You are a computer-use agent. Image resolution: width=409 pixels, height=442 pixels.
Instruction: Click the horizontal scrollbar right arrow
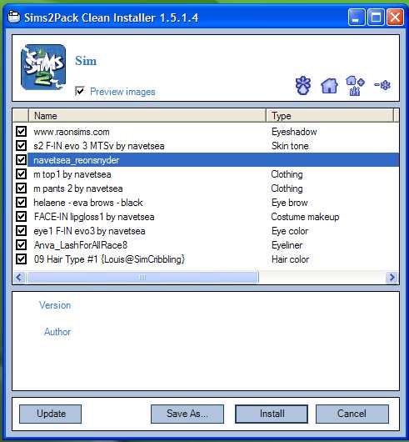392,278
